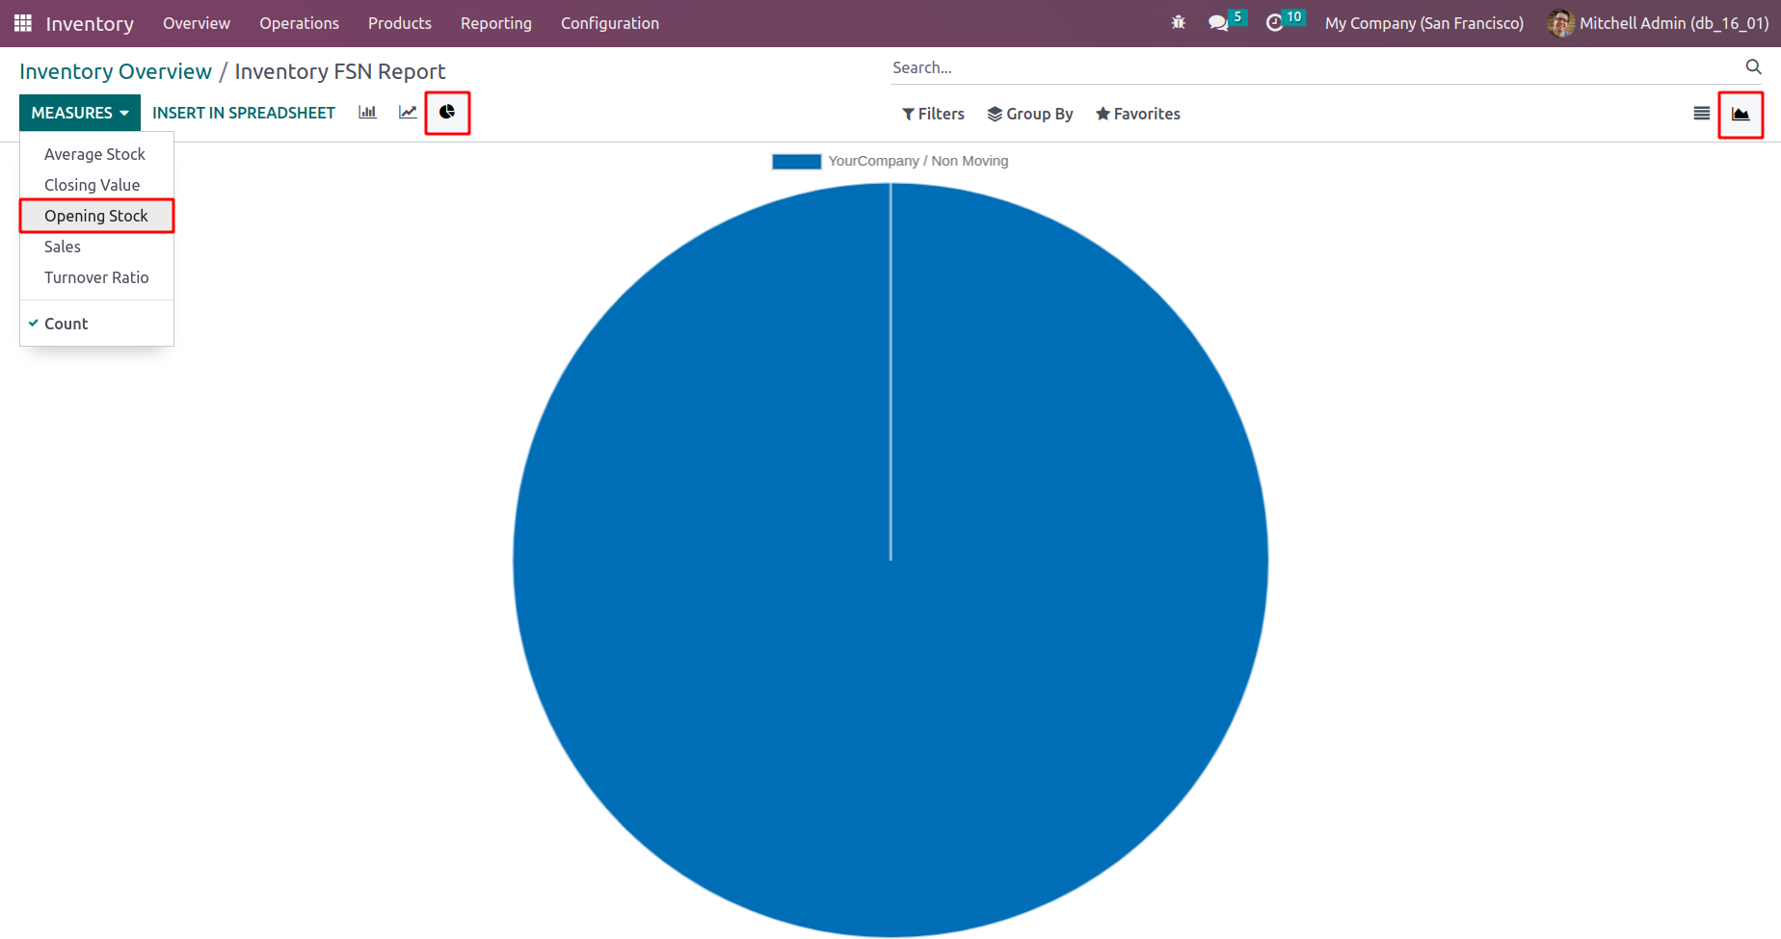Open the conversations chat icon
Image resolution: width=1781 pixels, height=939 pixels.
(x=1219, y=23)
